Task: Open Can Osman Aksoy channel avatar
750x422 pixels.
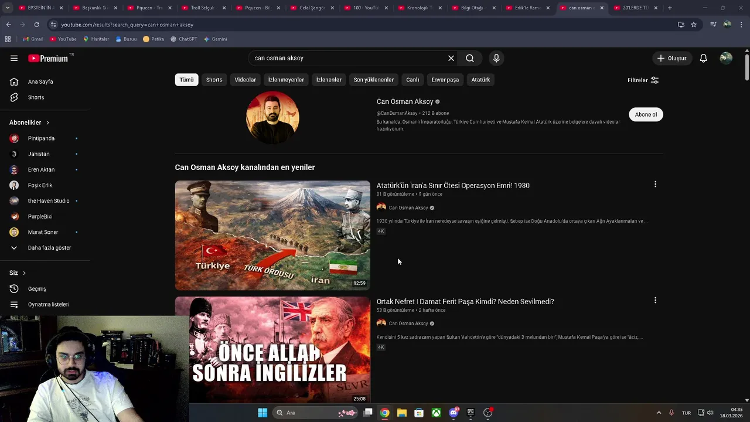Action: click(272, 117)
